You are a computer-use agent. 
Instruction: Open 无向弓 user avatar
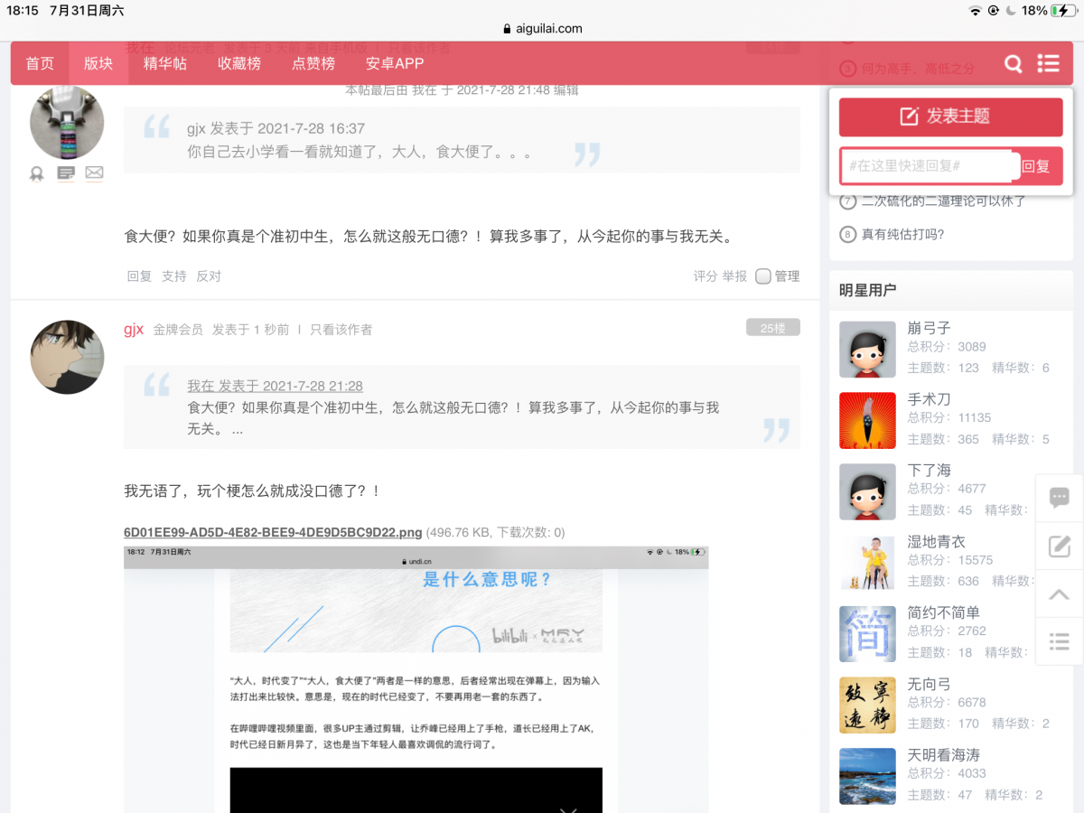click(867, 705)
